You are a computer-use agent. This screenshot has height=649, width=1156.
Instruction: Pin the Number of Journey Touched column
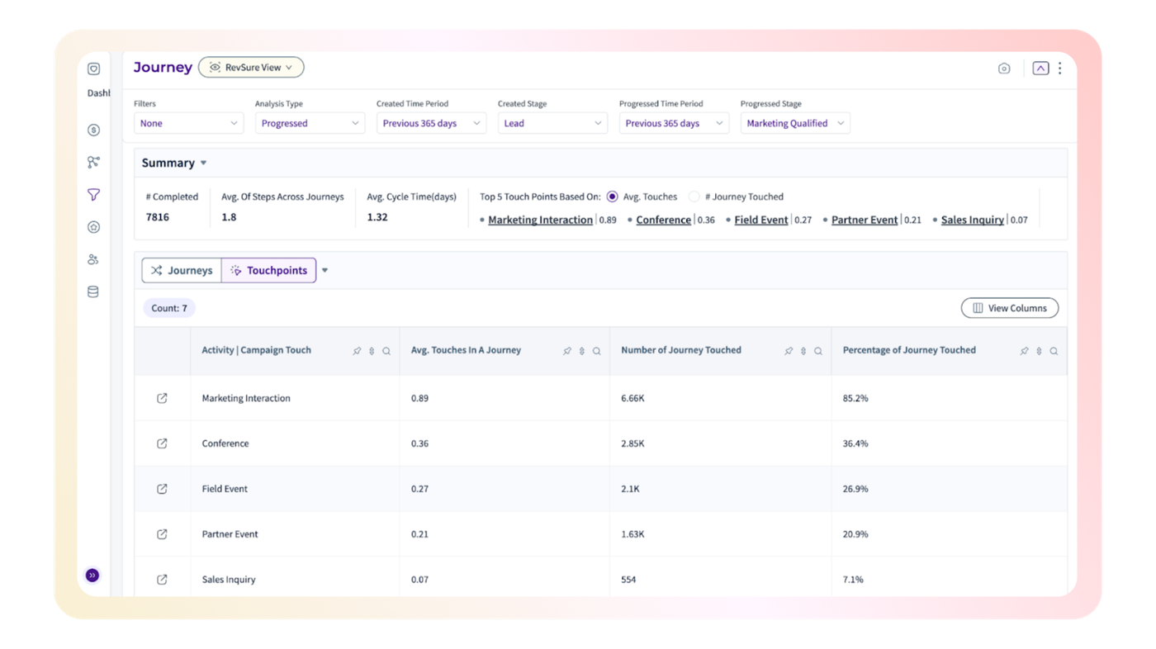coord(789,351)
